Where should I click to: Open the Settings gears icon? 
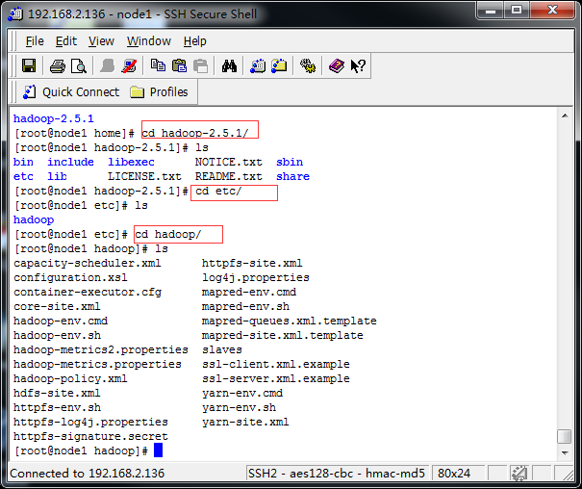pyautogui.click(x=308, y=66)
